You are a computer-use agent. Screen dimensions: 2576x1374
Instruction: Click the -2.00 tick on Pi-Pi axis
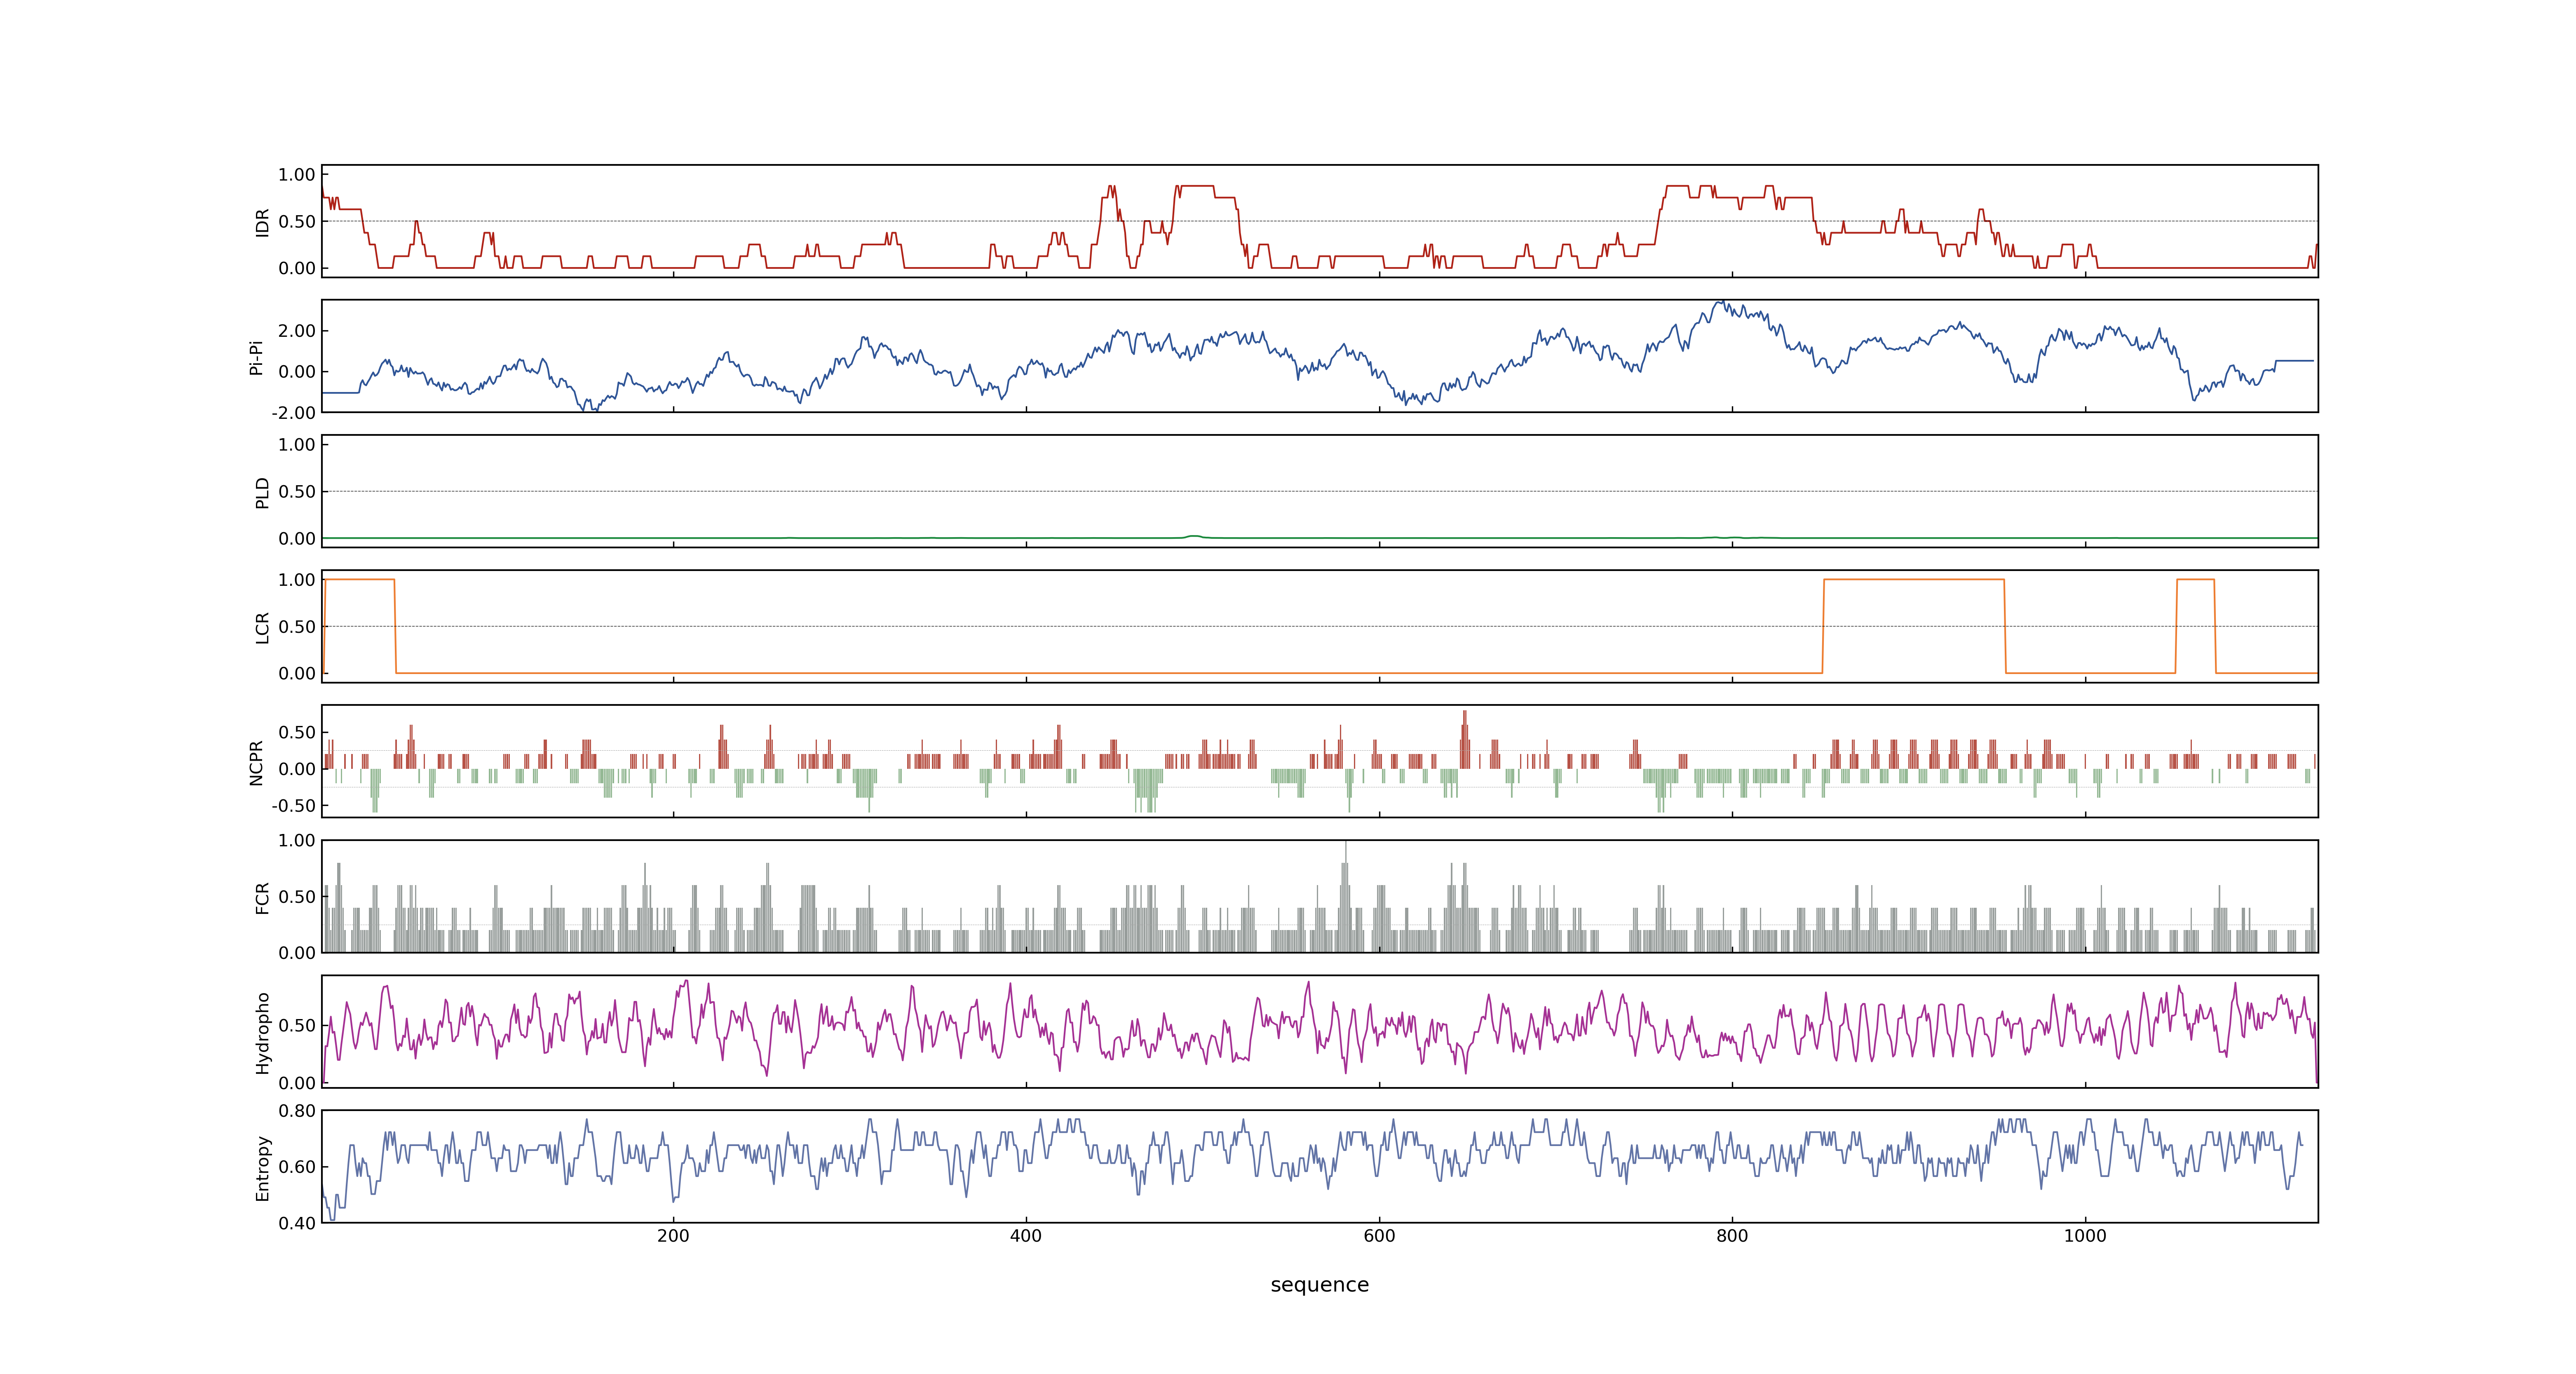(x=293, y=413)
